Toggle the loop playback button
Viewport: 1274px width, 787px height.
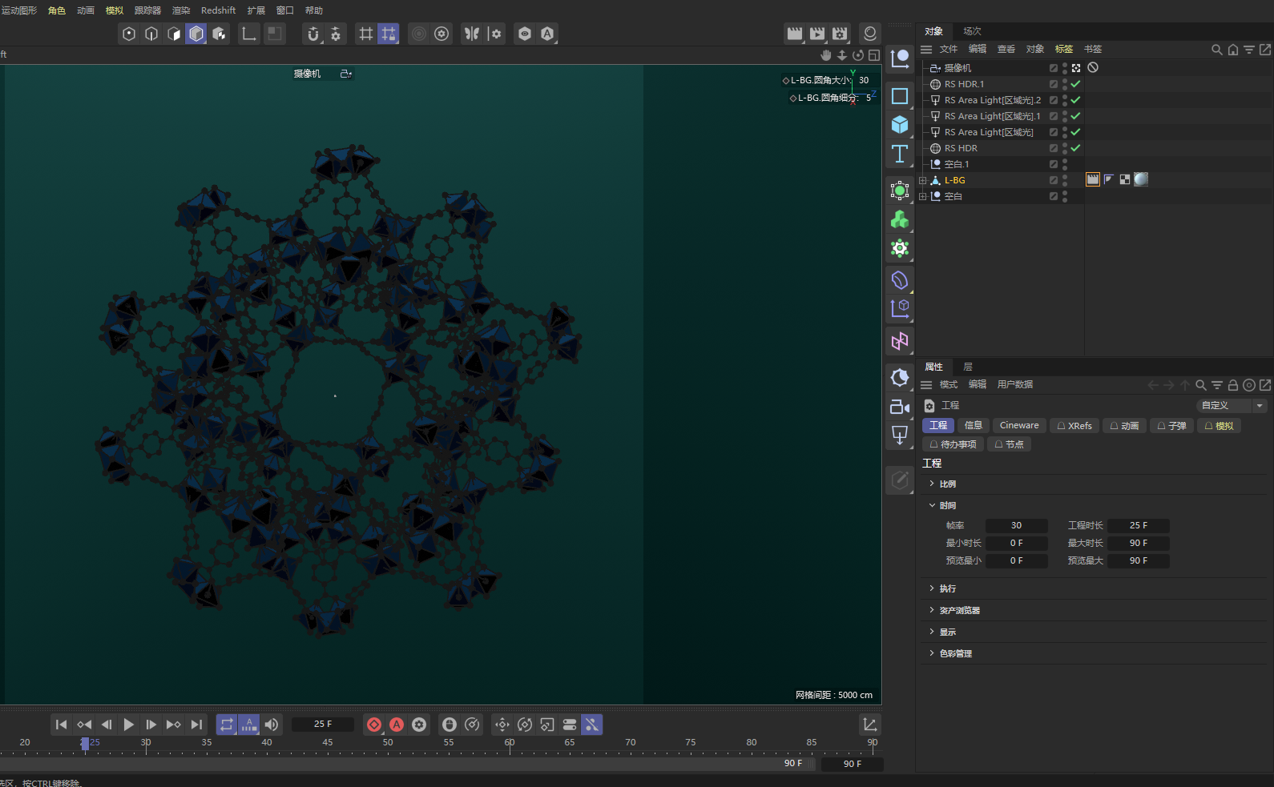pyautogui.click(x=227, y=725)
